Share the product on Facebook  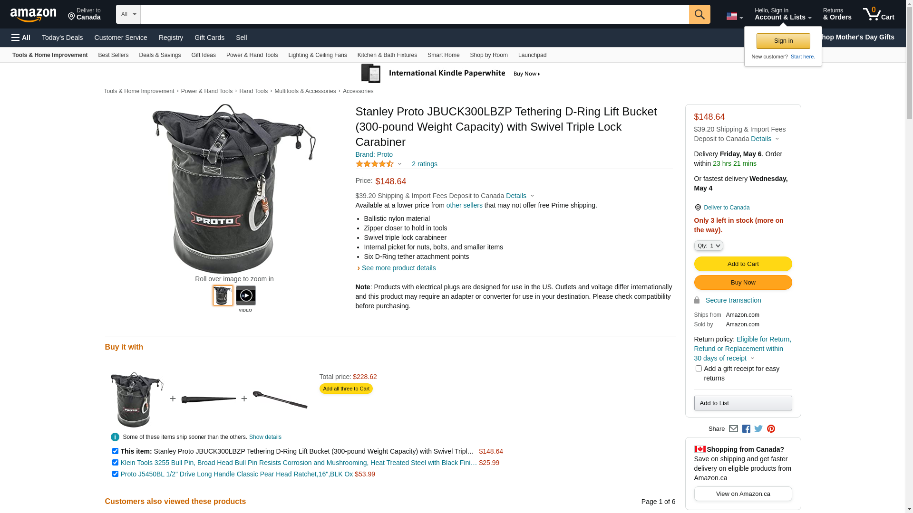coord(746,429)
